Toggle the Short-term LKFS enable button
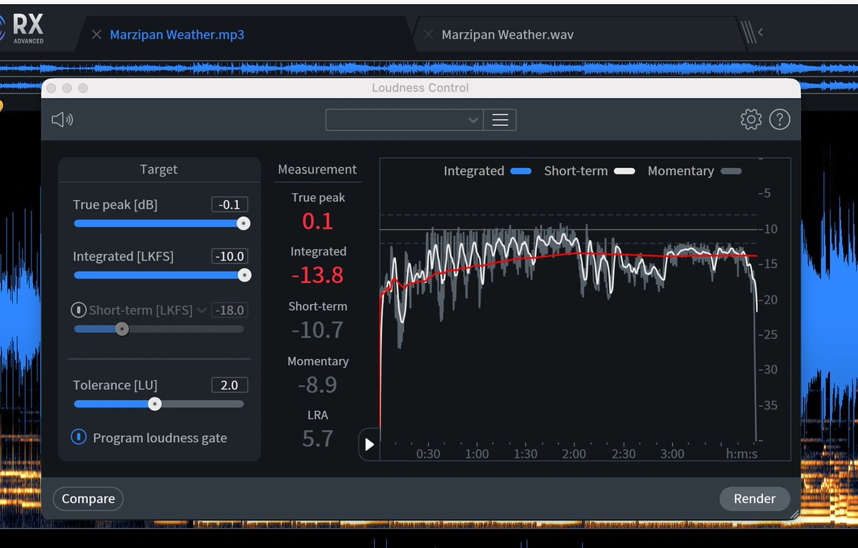858x548 pixels. 78,310
